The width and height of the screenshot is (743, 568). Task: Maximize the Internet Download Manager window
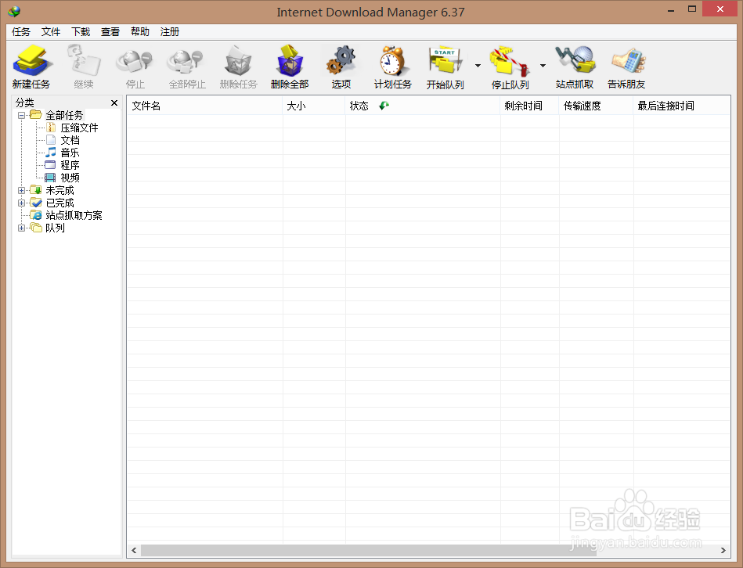[692, 9]
